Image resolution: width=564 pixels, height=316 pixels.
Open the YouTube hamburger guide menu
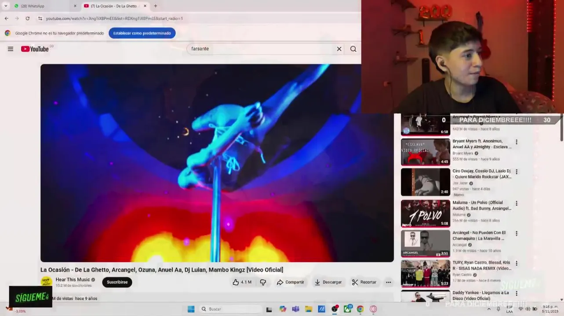(11, 49)
